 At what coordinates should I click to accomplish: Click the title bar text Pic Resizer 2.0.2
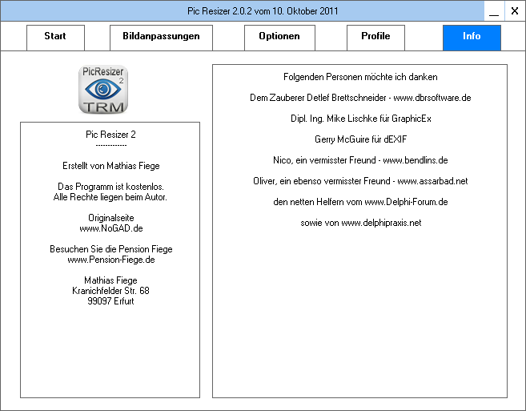[x=263, y=11]
